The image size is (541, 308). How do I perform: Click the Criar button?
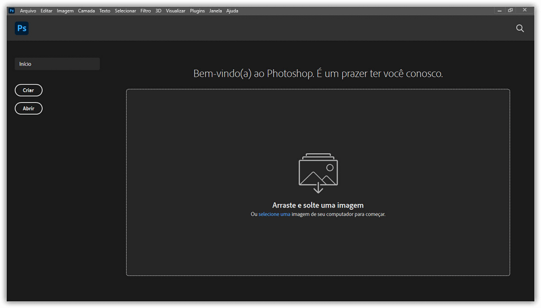click(29, 90)
